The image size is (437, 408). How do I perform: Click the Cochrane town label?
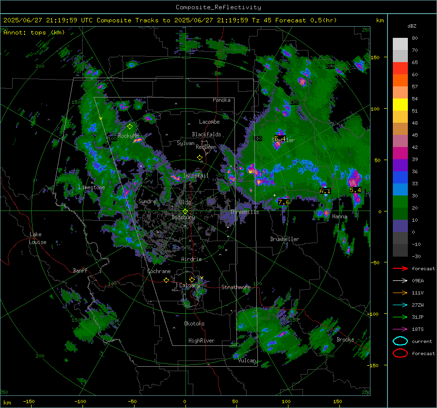(x=159, y=271)
